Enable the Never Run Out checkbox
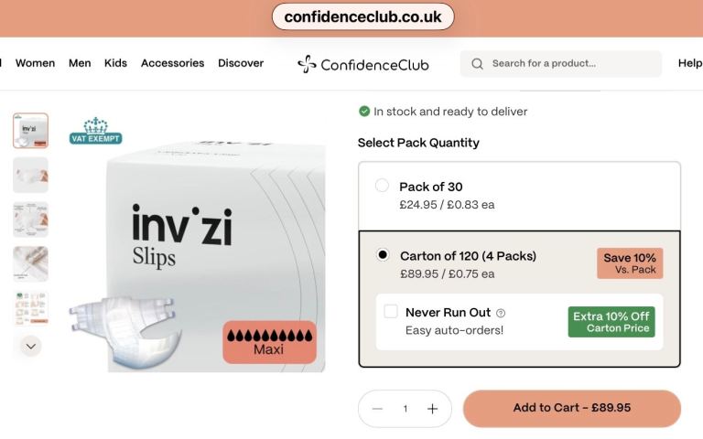This screenshot has height=439, width=703. (391, 311)
